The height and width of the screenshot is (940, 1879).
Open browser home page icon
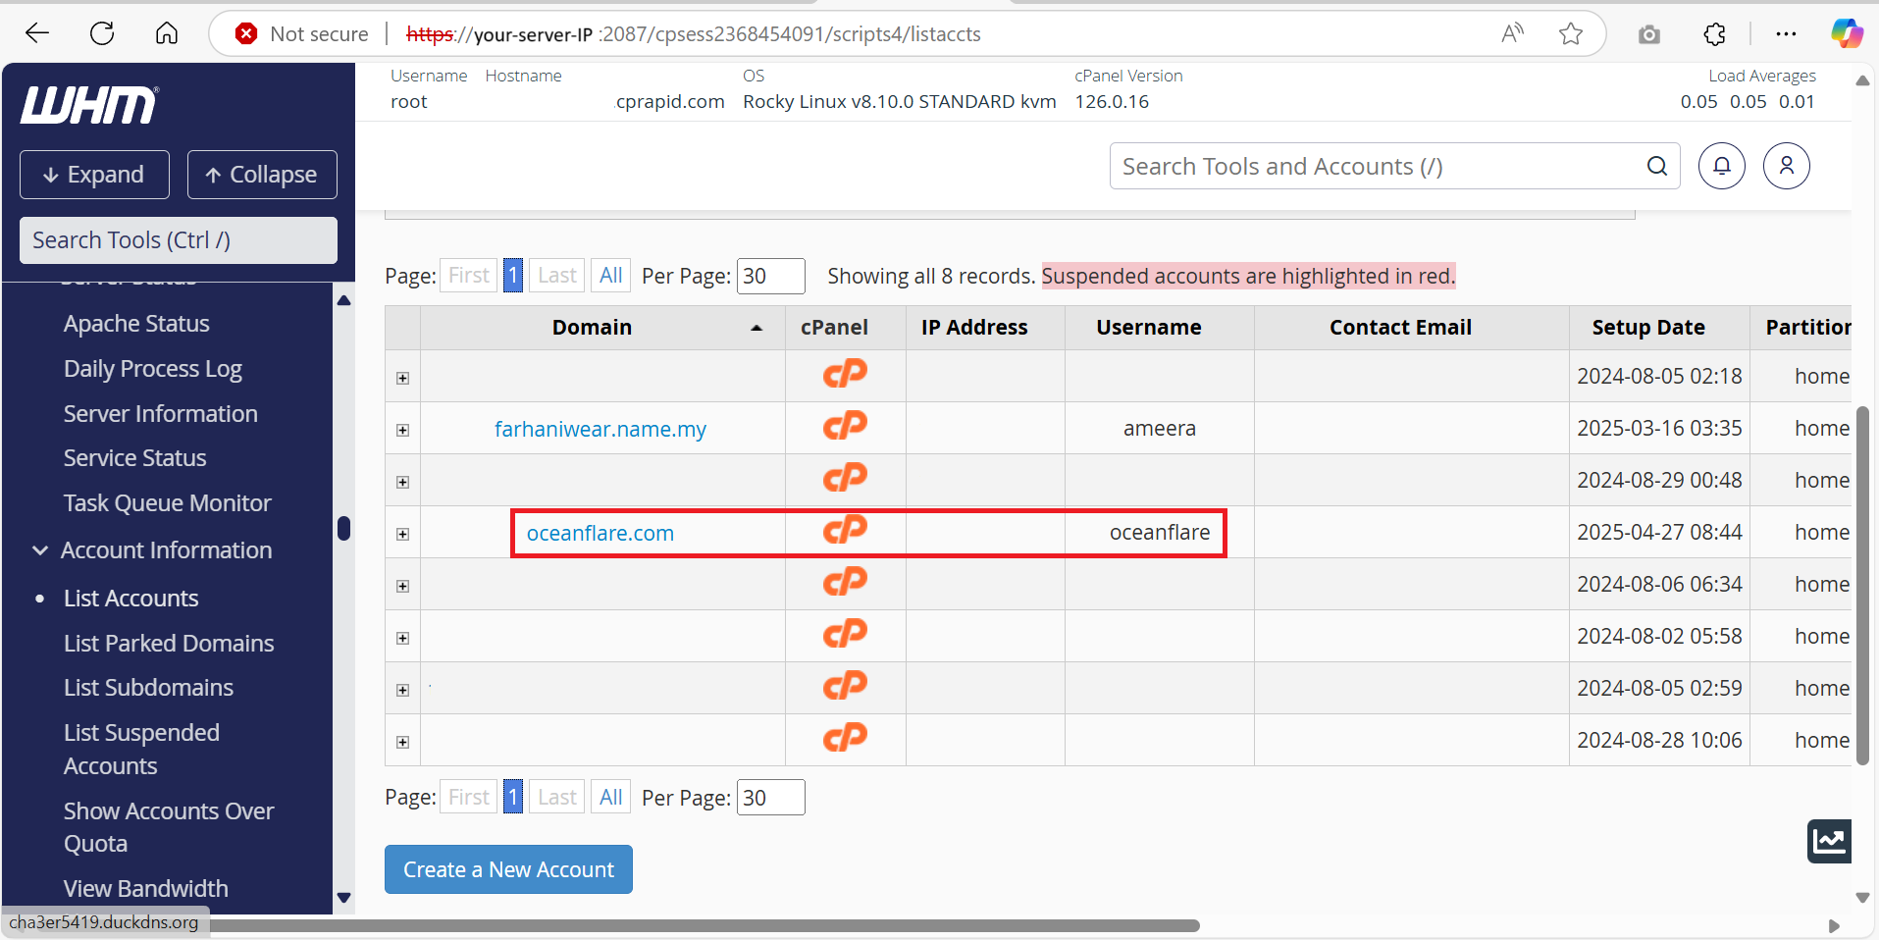tap(167, 33)
